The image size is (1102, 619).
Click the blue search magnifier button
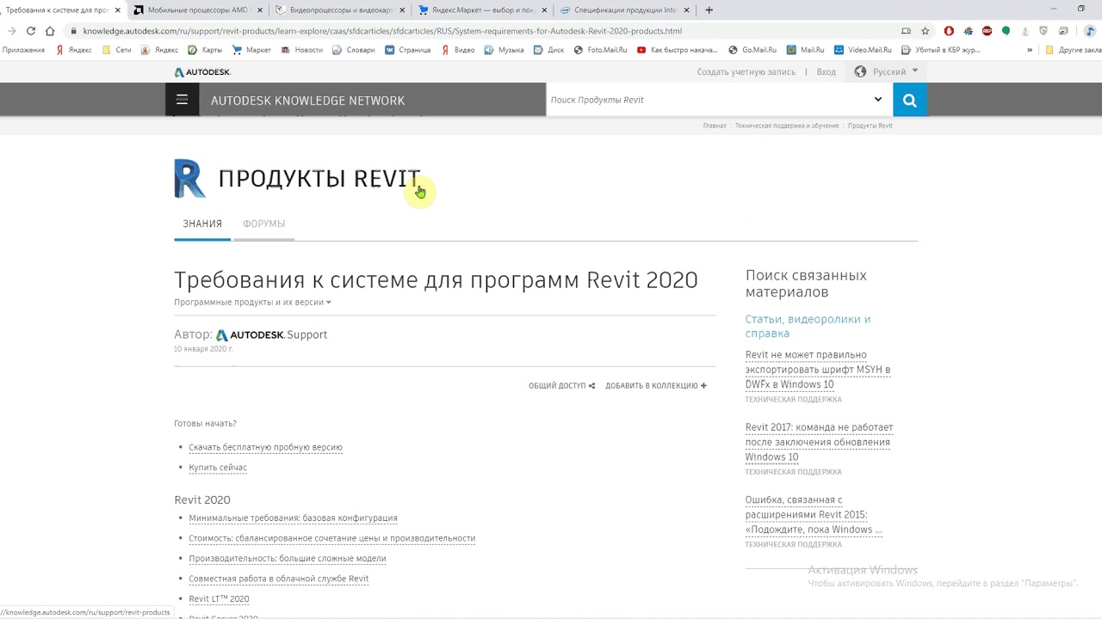910,100
